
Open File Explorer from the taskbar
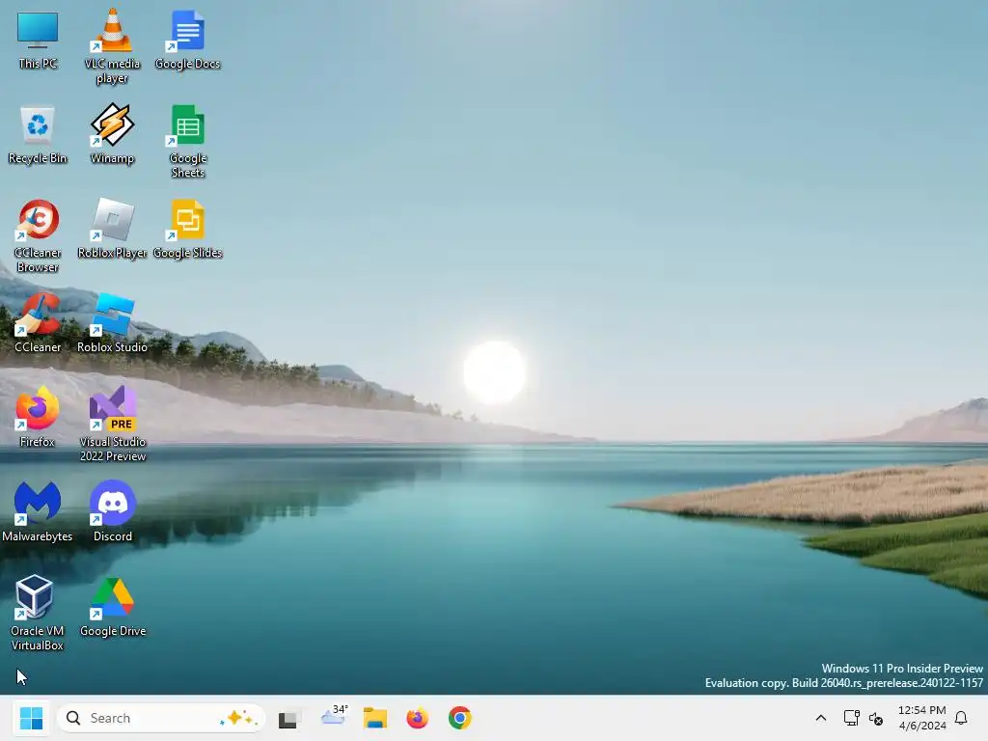pos(375,718)
